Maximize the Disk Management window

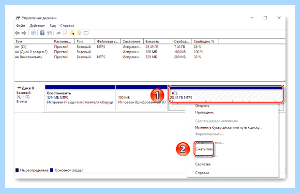[265, 18]
